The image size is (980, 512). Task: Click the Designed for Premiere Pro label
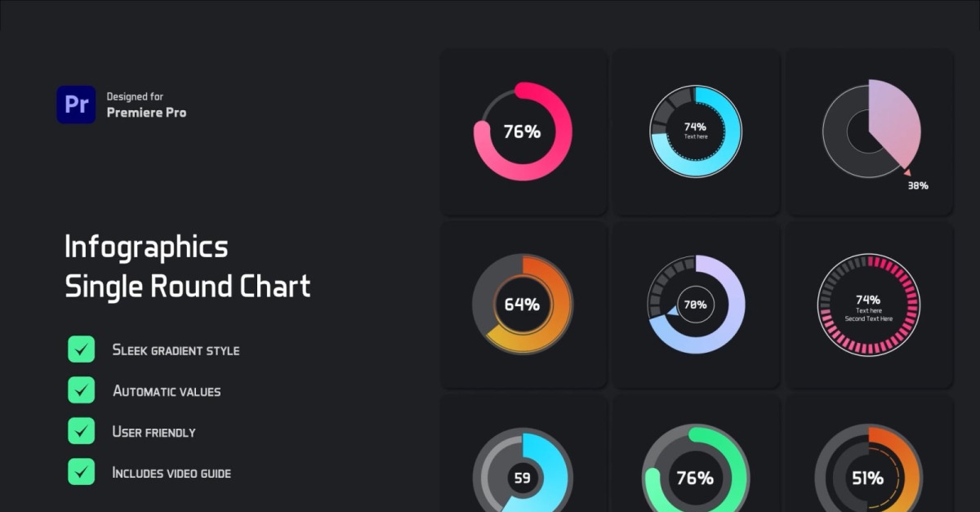point(146,105)
